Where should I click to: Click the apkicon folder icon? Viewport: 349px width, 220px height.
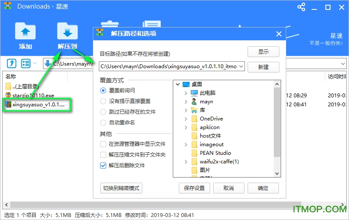click(x=194, y=127)
